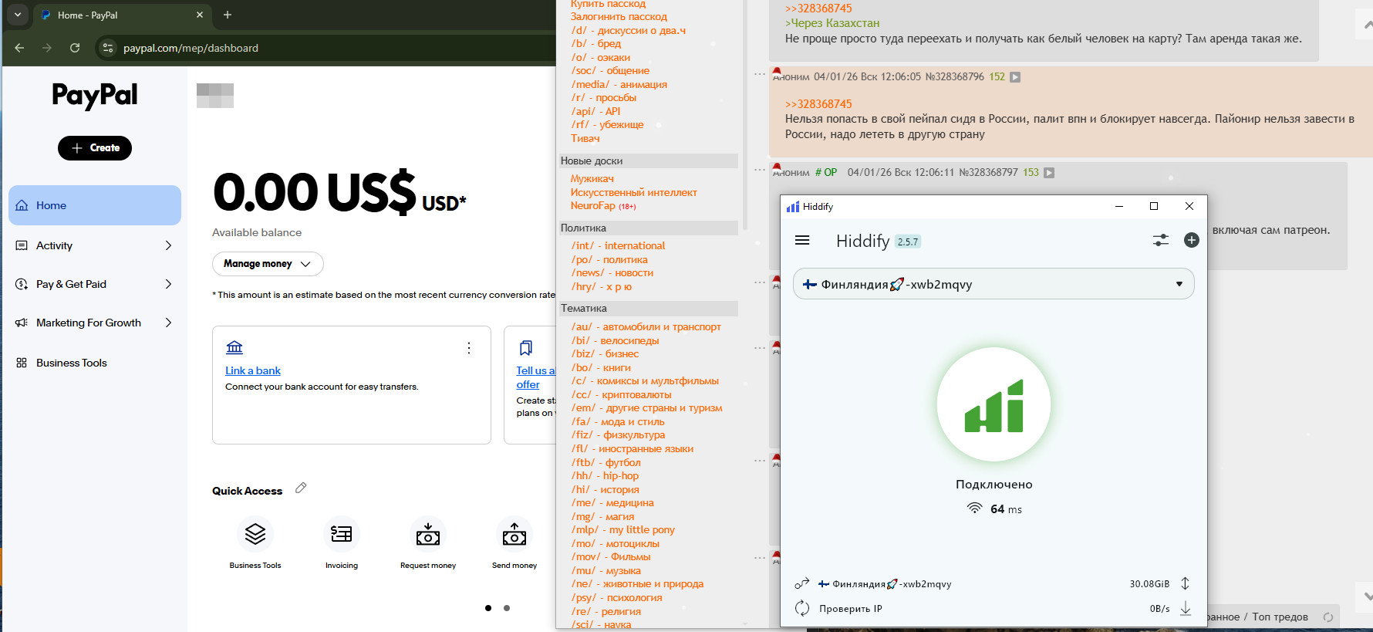The image size is (1373, 632).
Task: Open the /int/ - international board
Action: (x=618, y=246)
